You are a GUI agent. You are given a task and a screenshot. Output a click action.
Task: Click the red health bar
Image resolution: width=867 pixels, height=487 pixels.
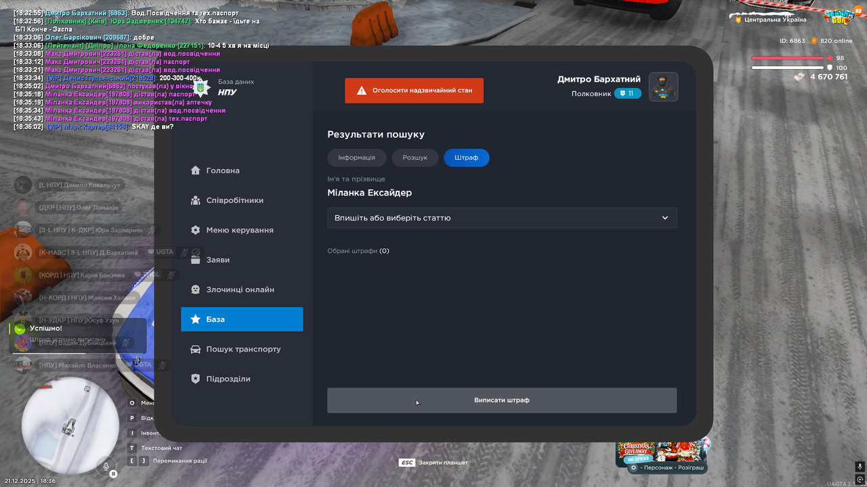pyautogui.click(x=787, y=58)
